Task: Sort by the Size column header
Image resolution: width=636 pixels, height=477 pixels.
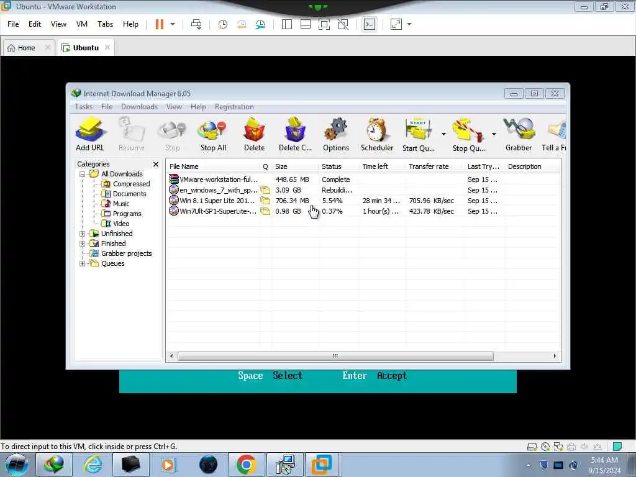Action: click(x=295, y=166)
